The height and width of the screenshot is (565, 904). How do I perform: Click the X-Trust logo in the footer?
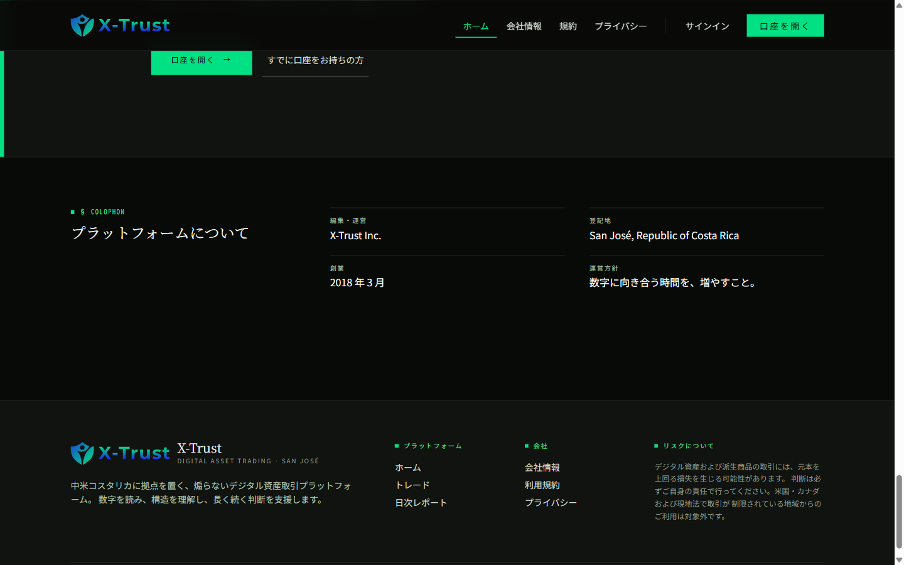coord(120,453)
